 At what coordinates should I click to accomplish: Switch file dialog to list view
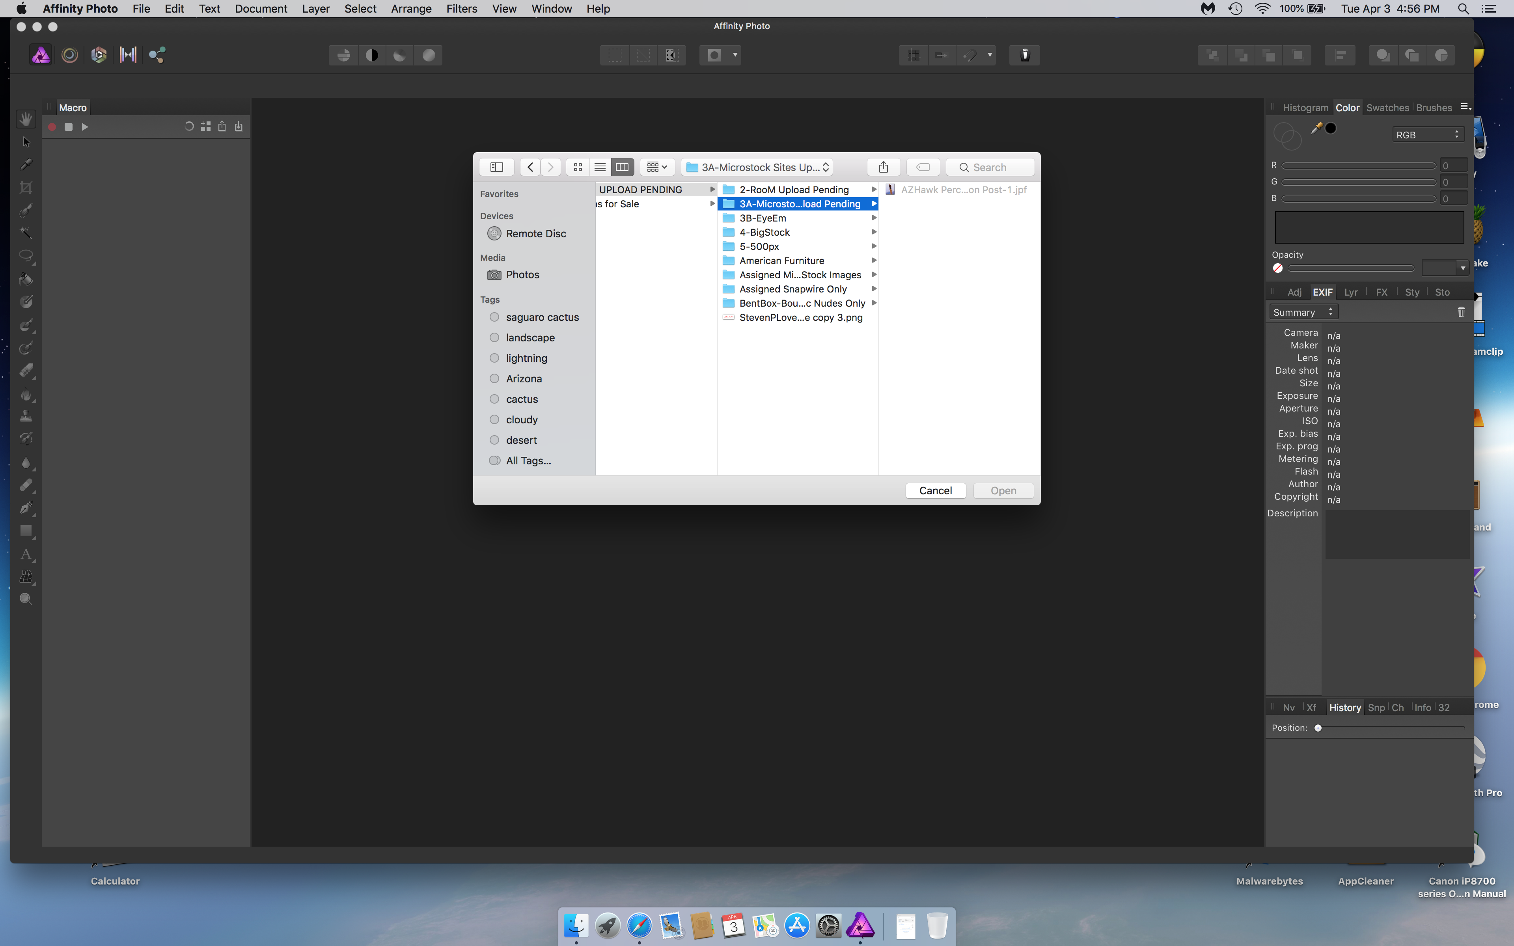[599, 167]
